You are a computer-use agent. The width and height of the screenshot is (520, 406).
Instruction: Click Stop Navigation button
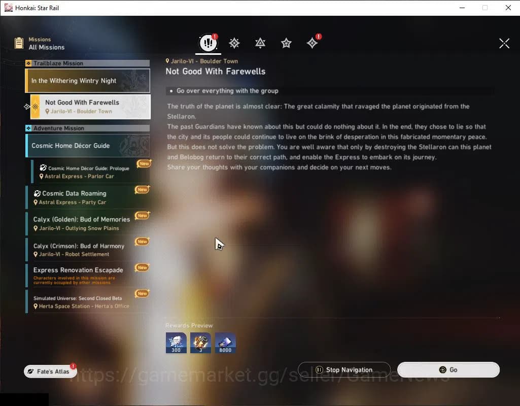point(344,370)
